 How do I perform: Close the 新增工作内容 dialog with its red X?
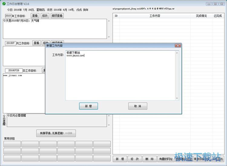[178, 46]
